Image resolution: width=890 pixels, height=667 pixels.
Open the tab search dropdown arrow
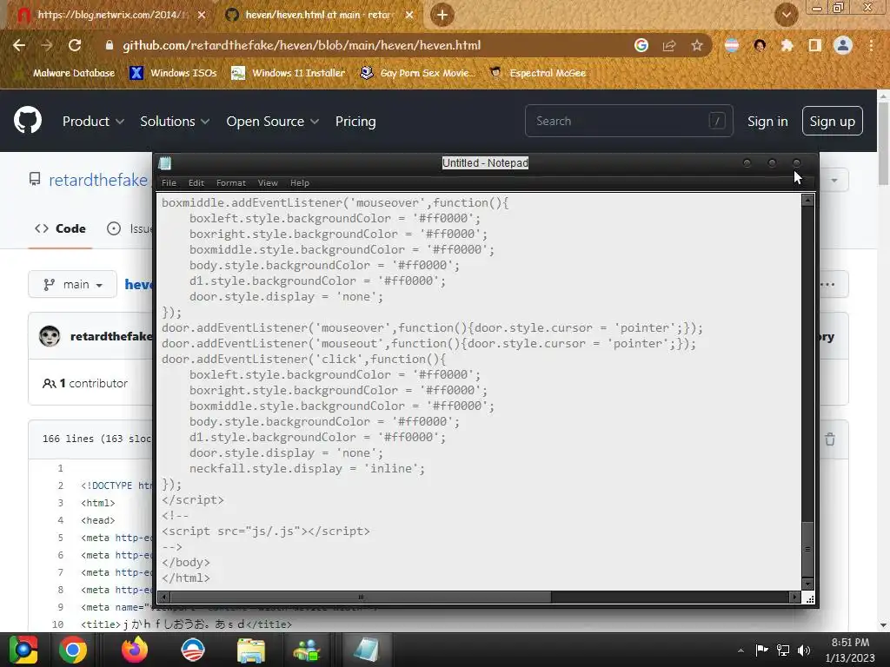pos(786,15)
